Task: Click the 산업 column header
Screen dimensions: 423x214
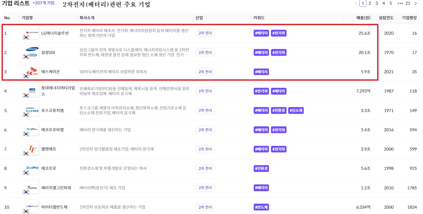Action: [x=199, y=18]
